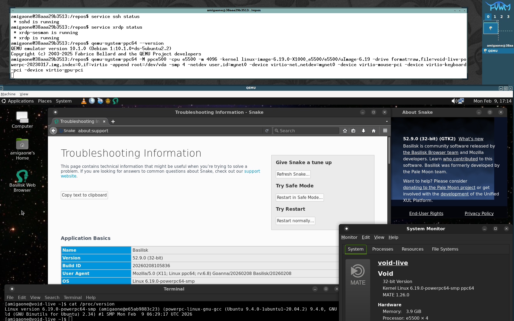Screen dimensions: 514x321
Task: Focus the Snake Search field
Action: (306, 131)
